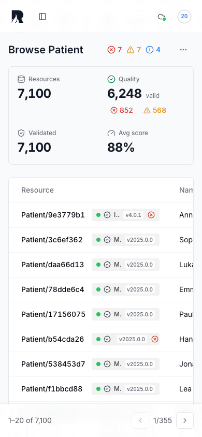Screen dimensions: 202x437
Task: Click the green status dot for Patient/daa66d13
Action: (98, 265)
